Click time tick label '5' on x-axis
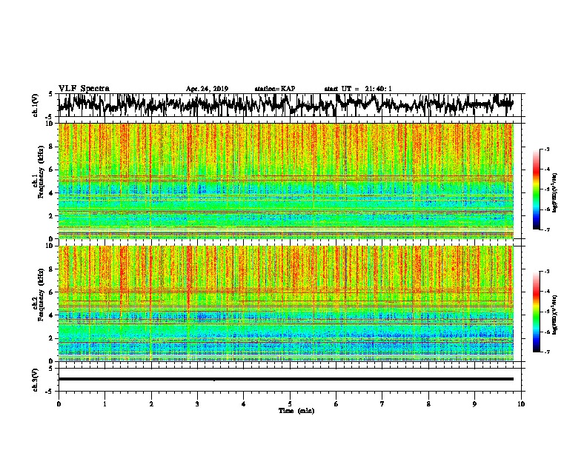 (x=290, y=404)
